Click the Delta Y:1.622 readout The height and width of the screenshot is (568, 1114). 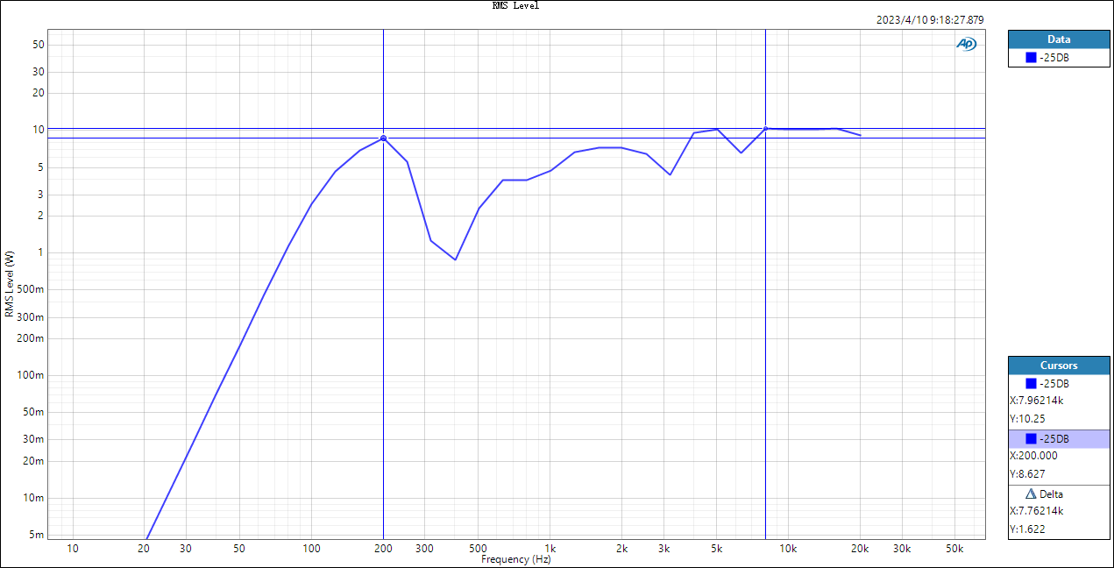click(1027, 529)
